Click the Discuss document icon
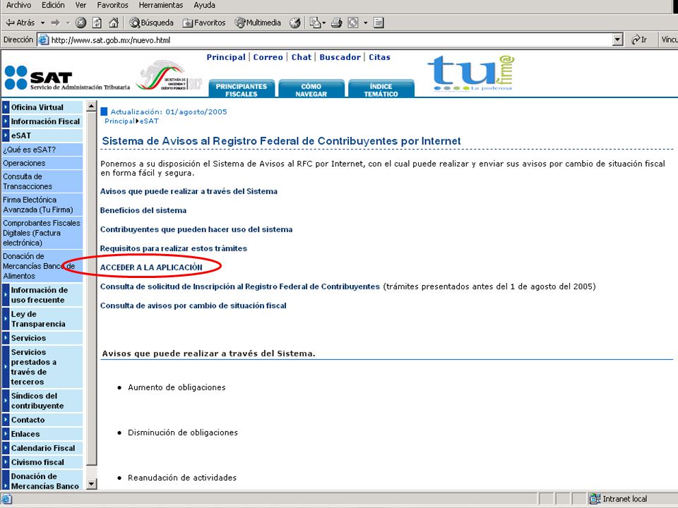The image size is (678, 508). (379, 23)
